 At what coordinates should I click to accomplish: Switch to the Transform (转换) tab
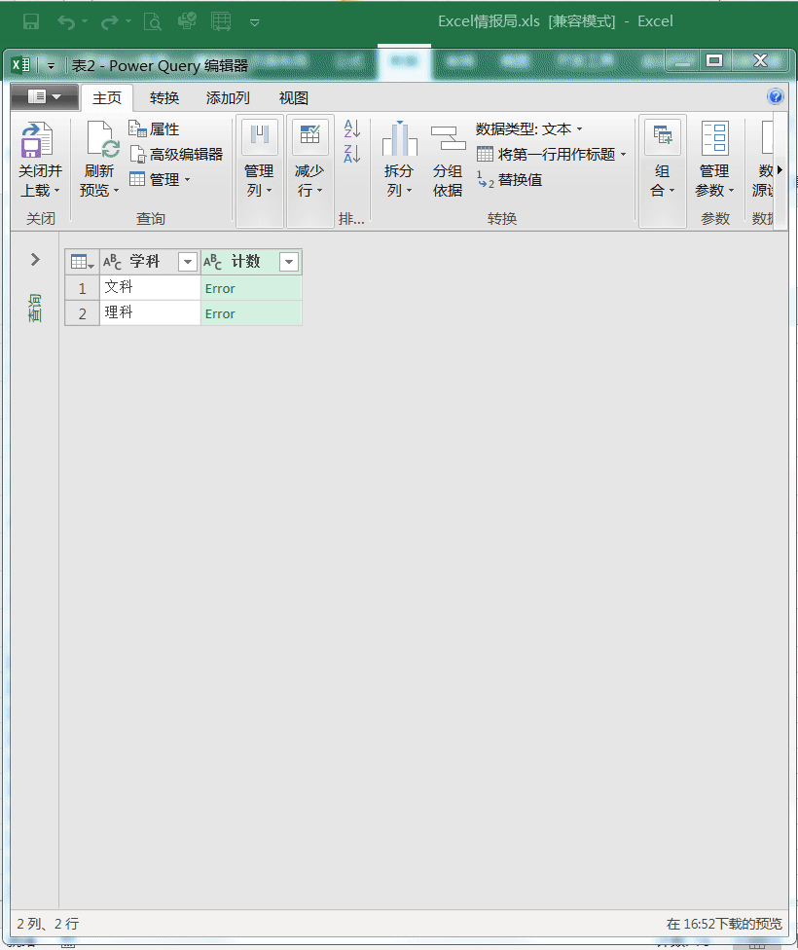(x=164, y=97)
